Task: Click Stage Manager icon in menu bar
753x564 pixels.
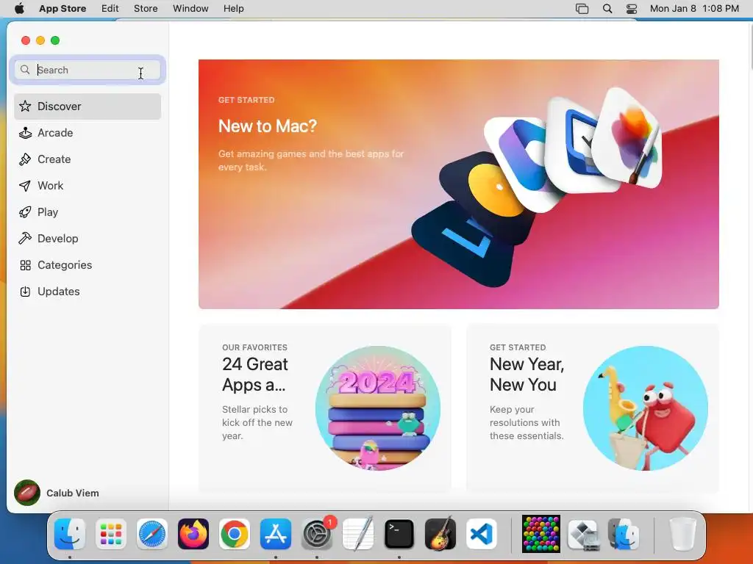Action: click(x=582, y=9)
